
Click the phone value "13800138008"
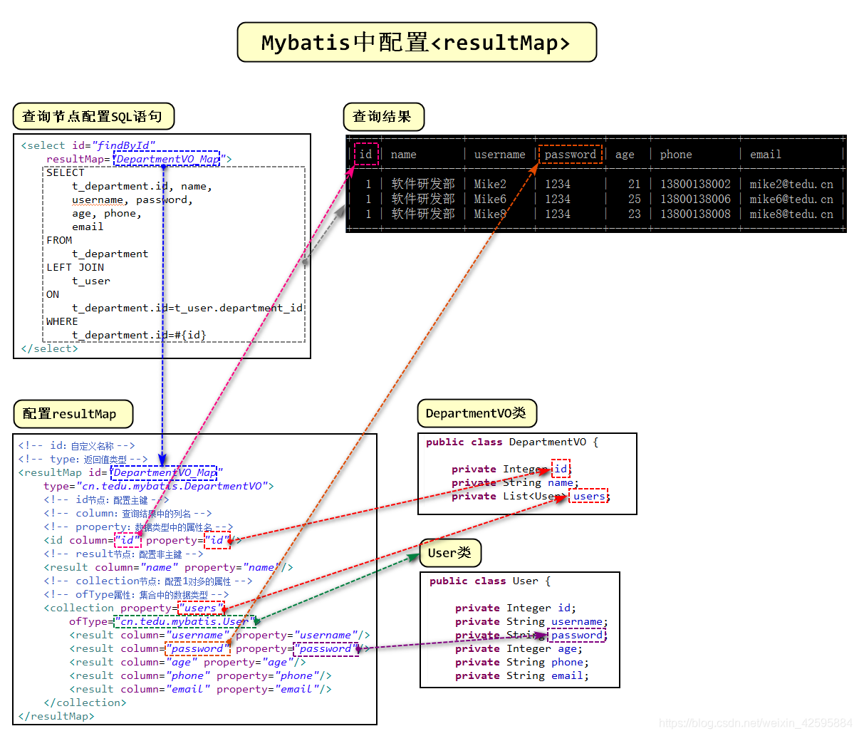(695, 214)
